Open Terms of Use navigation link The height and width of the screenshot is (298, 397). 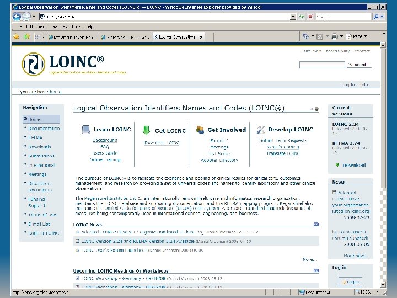click(42, 215)
